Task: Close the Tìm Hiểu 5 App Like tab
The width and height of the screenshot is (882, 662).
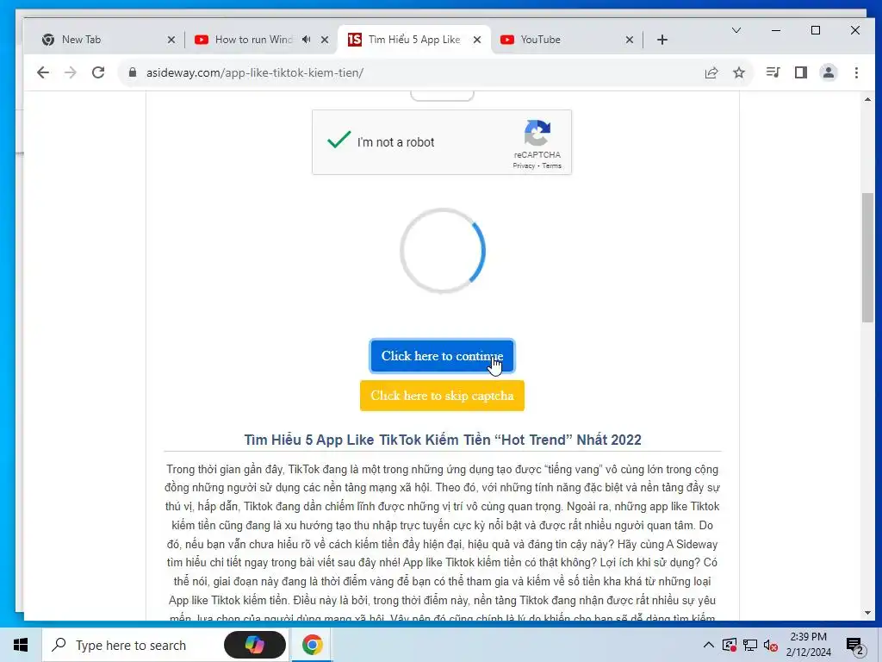Action: click(x=477, y=40)
